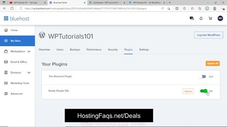Open Email & Office in the sidebar

(17, 62)
